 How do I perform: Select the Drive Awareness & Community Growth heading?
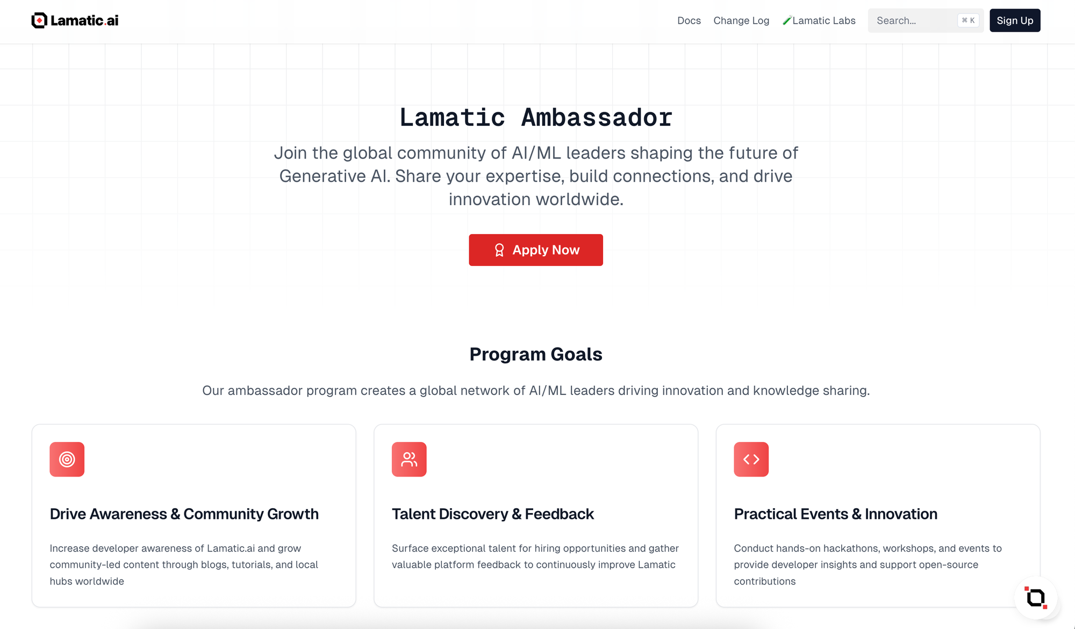tap(184, 514)
